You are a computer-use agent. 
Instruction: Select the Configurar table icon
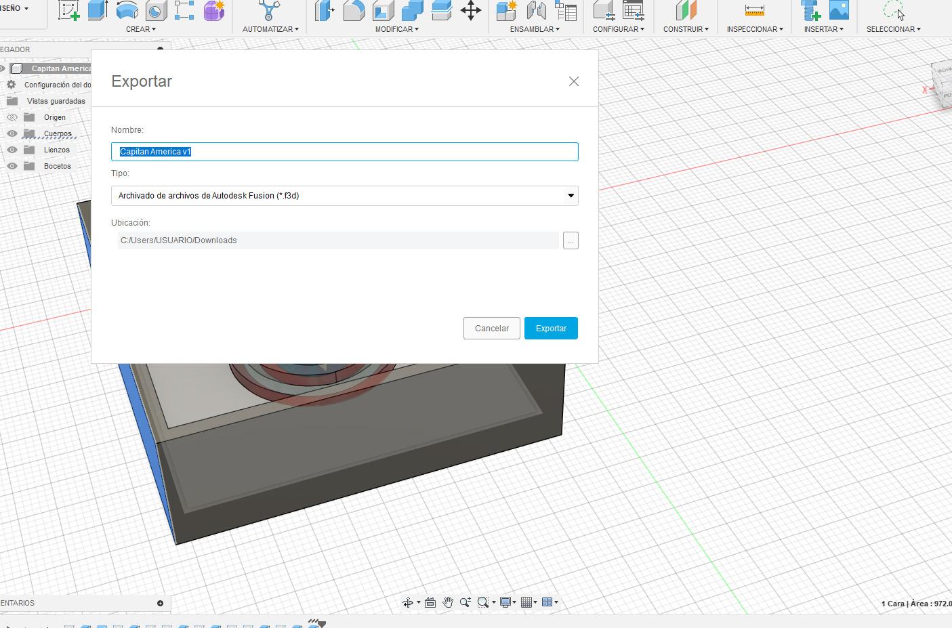click(633, 10)
